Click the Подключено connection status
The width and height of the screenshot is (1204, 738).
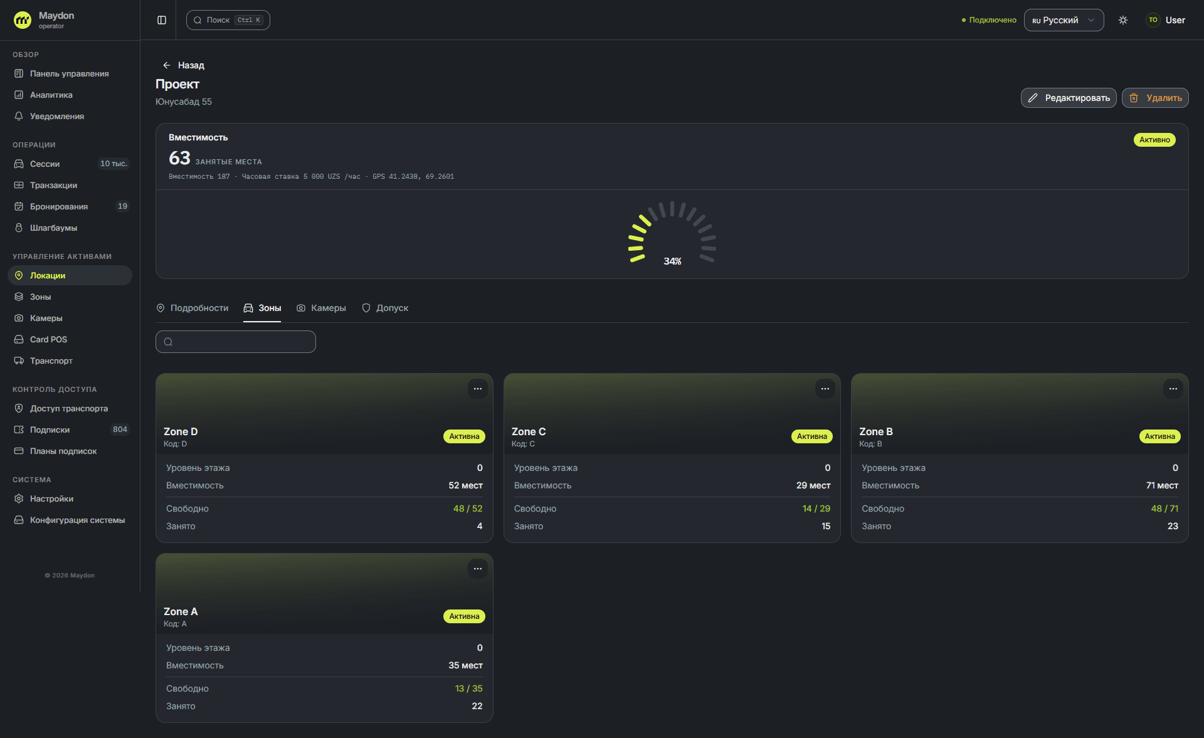click(x=989, y=20)
